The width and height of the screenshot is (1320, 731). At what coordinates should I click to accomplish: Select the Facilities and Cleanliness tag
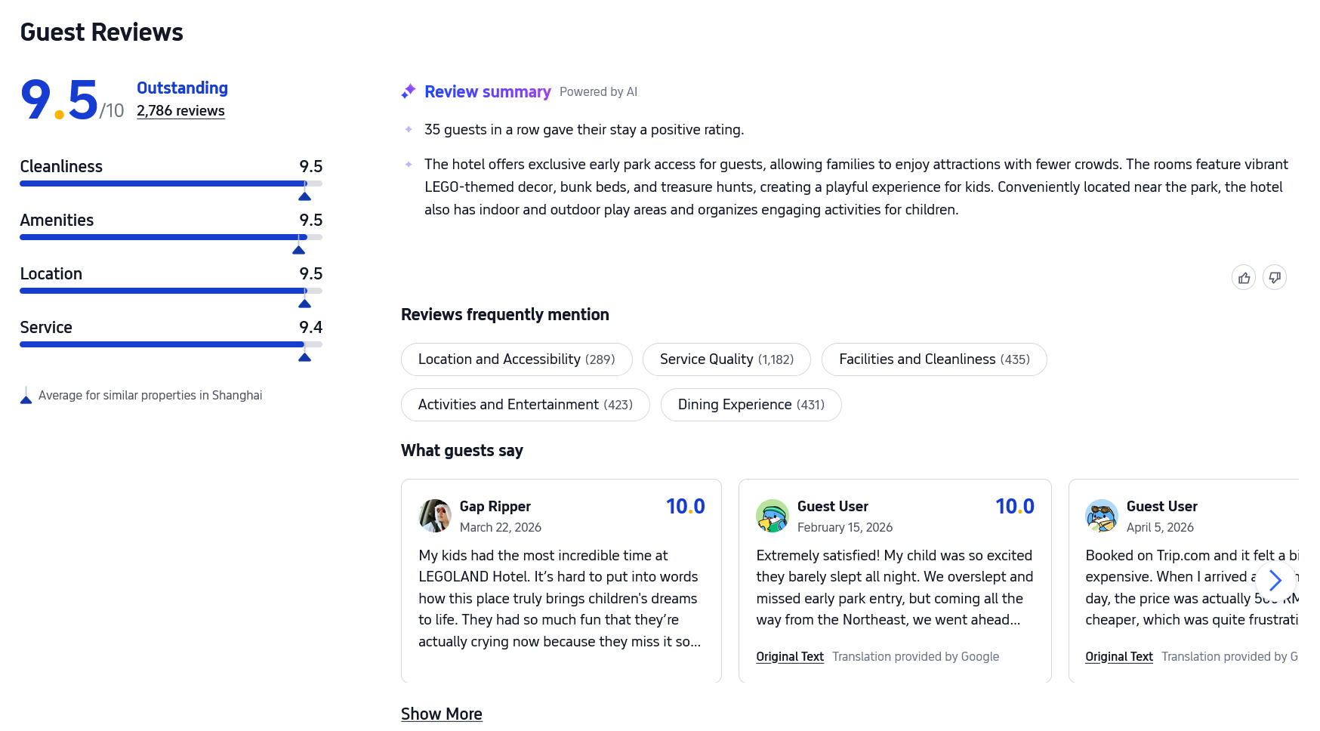point(934,359)
